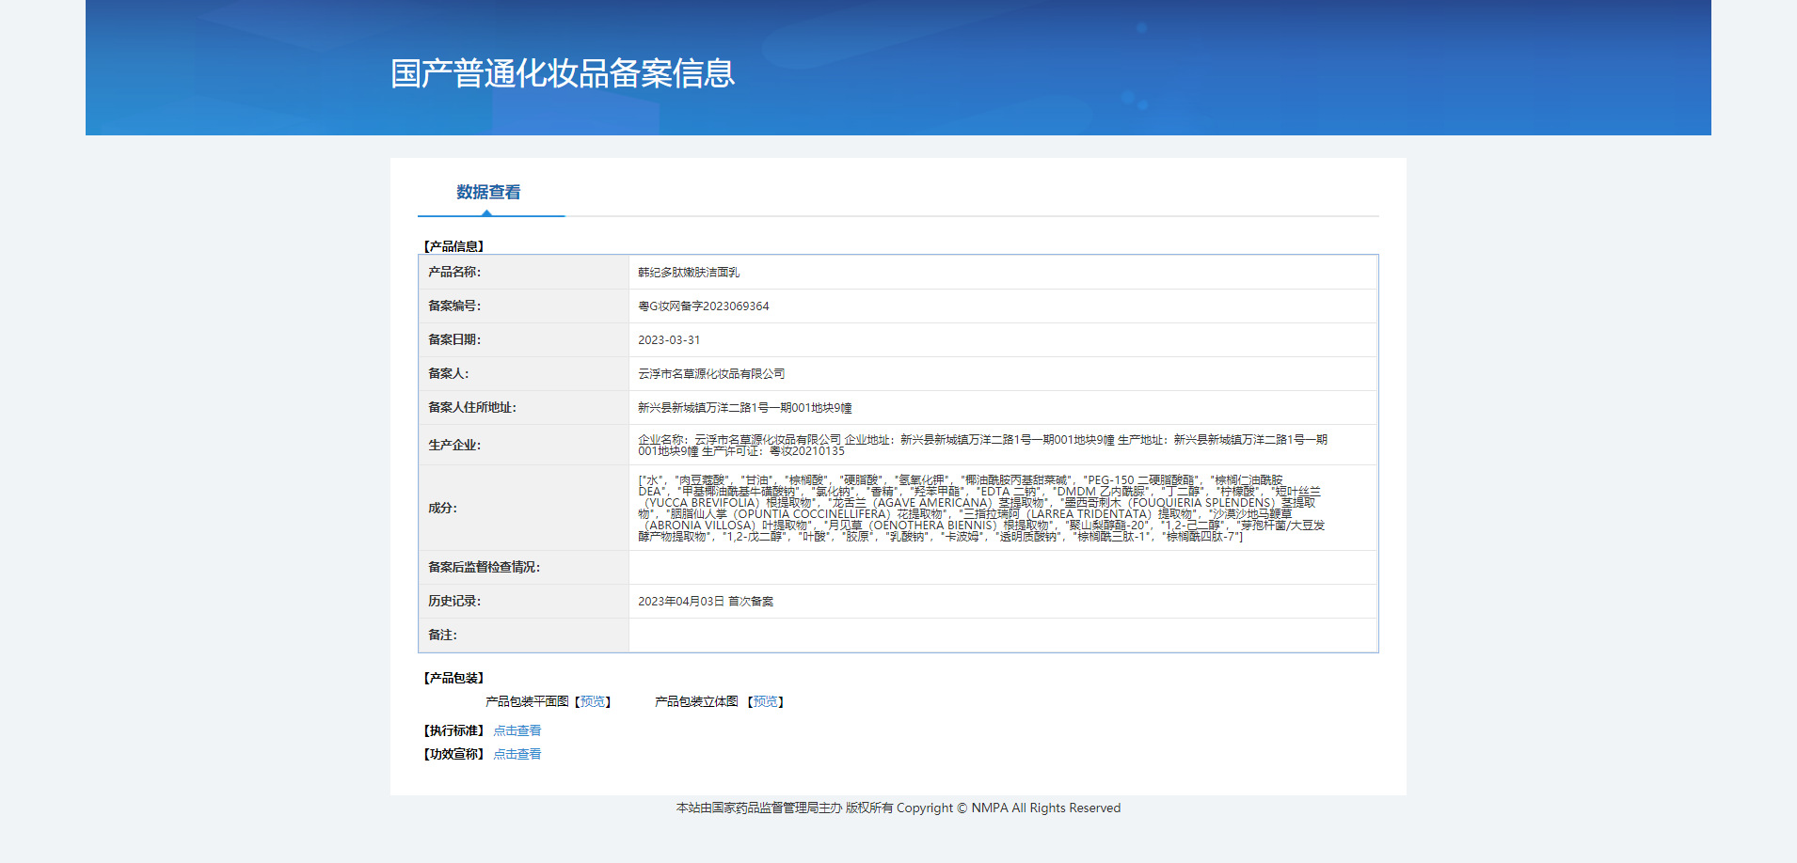Click the 备案日期 row label

pyautogui.click(x=454, y=340)
